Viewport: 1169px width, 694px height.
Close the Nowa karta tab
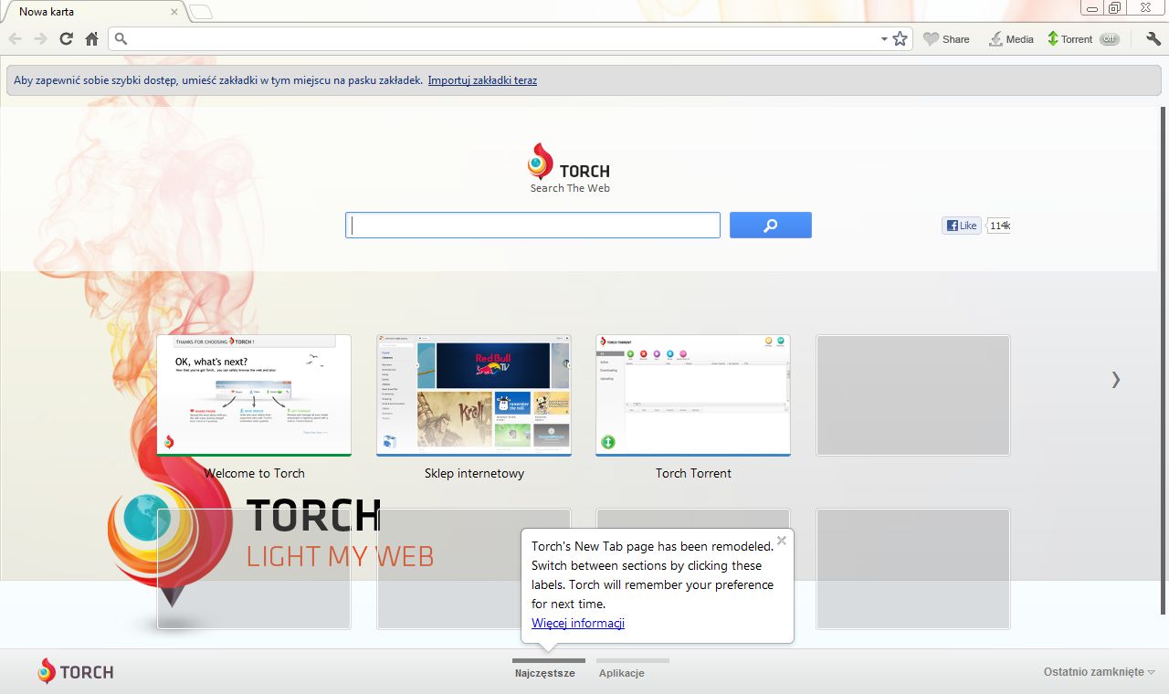pos(174,12)
